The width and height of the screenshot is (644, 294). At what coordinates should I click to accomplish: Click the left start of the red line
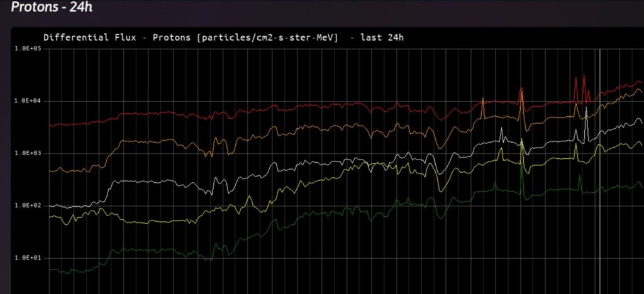pyautogui.click(x=50, y=126)
